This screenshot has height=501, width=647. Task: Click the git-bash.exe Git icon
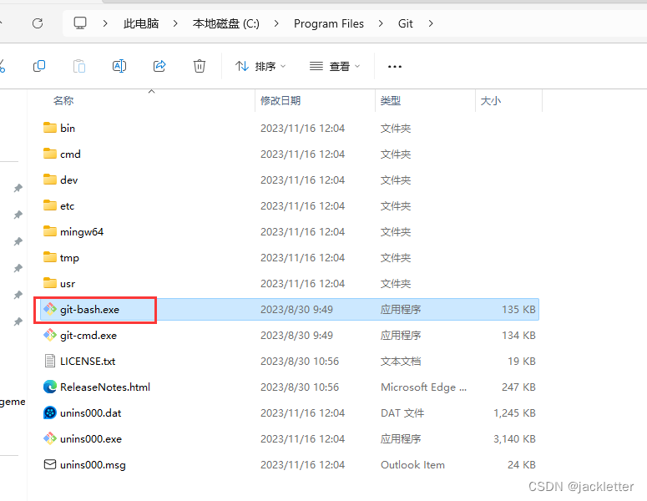coord(50,309)
